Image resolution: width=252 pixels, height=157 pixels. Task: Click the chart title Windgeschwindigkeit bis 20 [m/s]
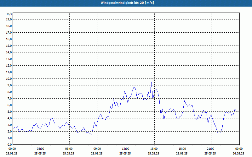127,3
